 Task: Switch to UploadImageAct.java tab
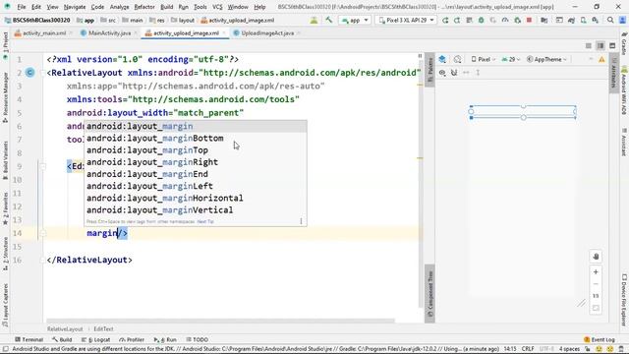click(x=267, y=32)
